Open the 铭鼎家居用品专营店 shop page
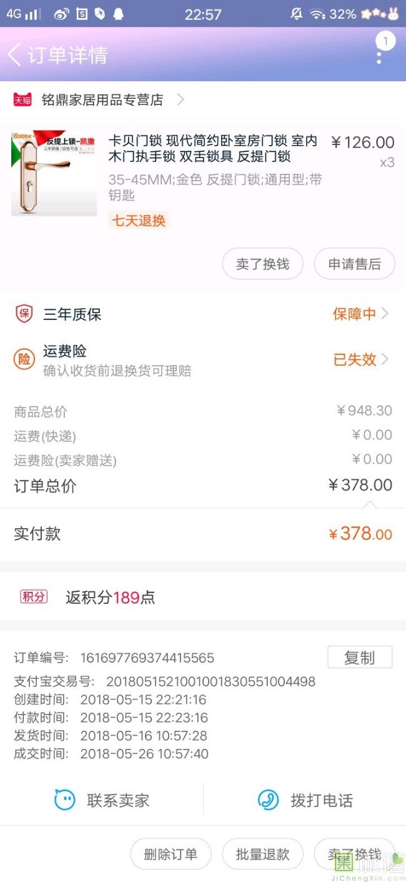406x882 pixels. [102, 99]
